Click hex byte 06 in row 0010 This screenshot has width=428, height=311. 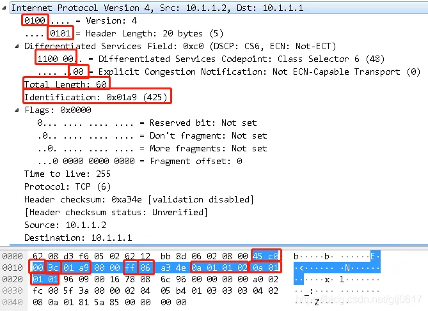click(145, 268)
